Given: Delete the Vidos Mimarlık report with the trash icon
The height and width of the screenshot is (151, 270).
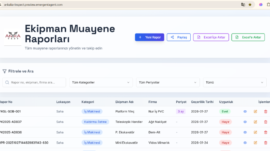Looking at the screenshot, I should point(266,143).
